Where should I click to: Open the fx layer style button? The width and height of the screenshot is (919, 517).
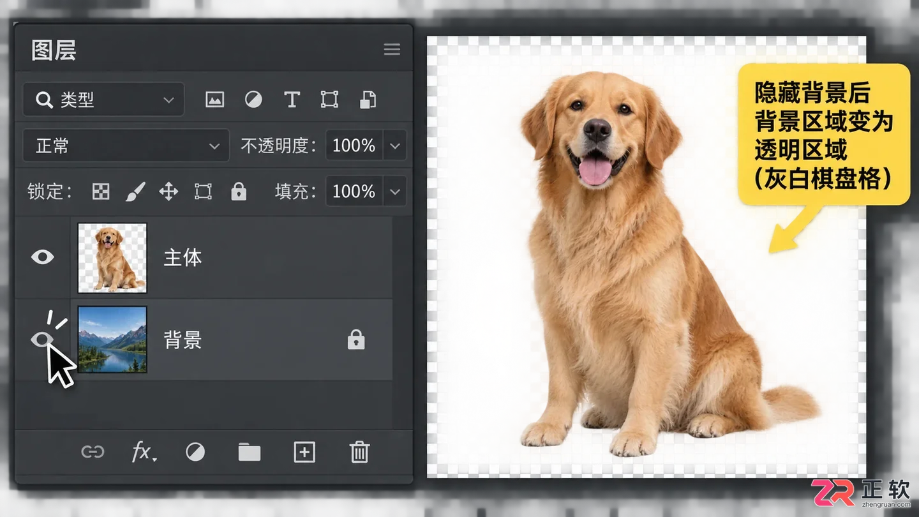coord(144,453)
